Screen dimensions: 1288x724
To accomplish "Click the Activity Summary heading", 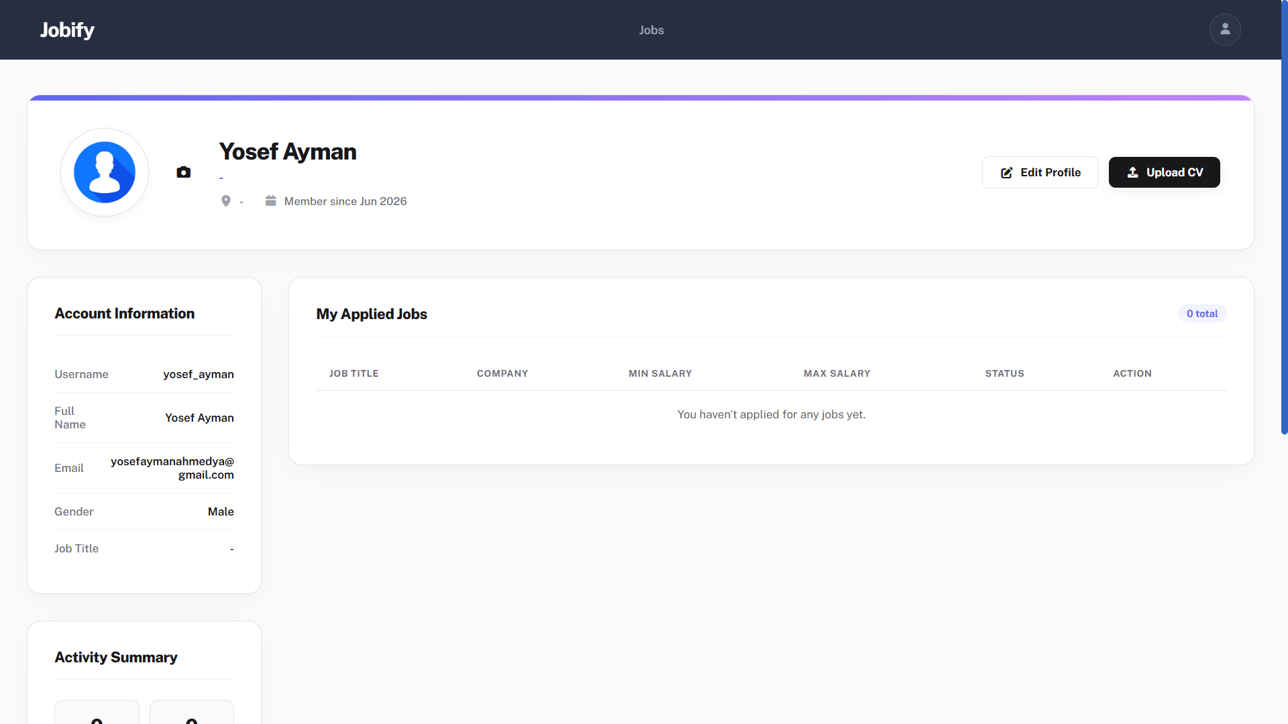I will tap(116, 657).
